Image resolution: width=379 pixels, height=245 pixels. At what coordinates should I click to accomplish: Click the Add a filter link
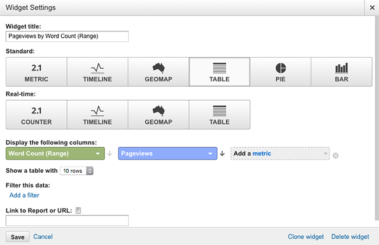coord(24,196)
